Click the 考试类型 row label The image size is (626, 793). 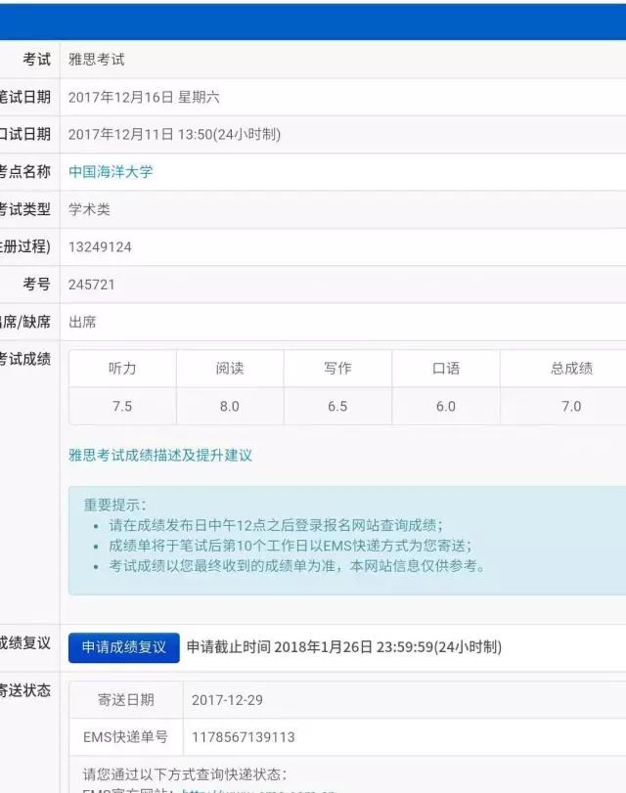point(24,209)
